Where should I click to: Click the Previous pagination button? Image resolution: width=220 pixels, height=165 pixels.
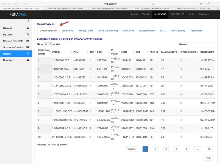tap(131, 149)
